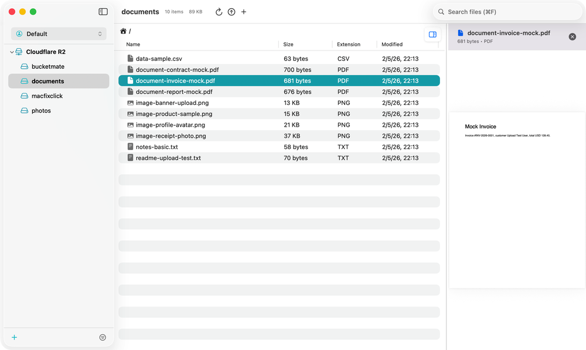Image resolution: width=586 pixels, height=350 pixels.
Task: Select document-contract-mock.pdf file name
Action: pos(177,70)
